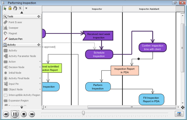Image resolution: width=187 pixels, height=120 pixels.
Task: Restore the Performing Inspection window
Action: (175, 2)
